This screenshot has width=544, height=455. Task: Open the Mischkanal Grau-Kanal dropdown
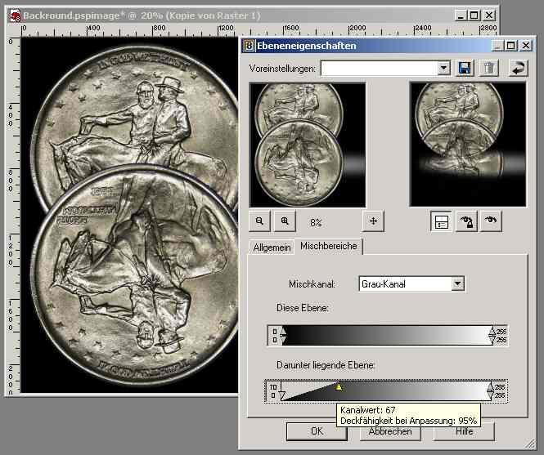tap(458, 283)
